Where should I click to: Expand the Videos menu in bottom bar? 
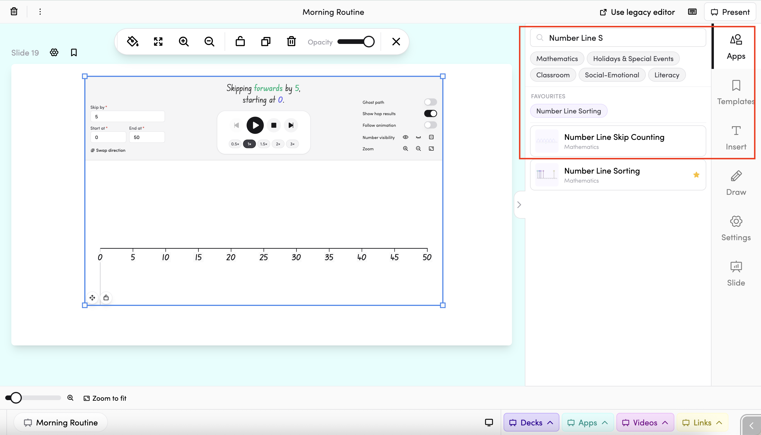645,422
